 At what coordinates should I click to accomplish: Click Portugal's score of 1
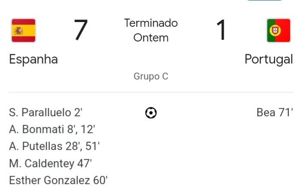click(x=221, y=30)
